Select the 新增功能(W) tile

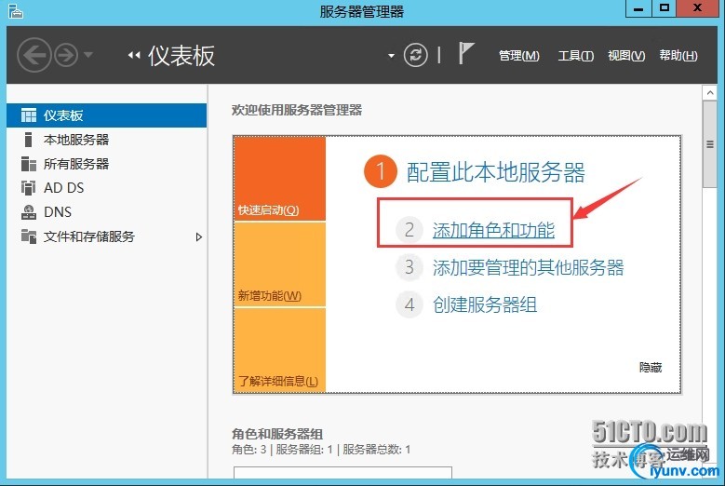tap(280, 264)
